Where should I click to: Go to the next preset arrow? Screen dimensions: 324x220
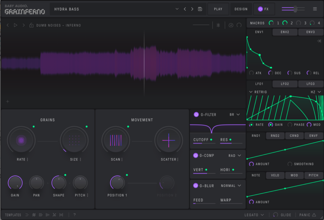pyautogui.click(x=192, y=9)
